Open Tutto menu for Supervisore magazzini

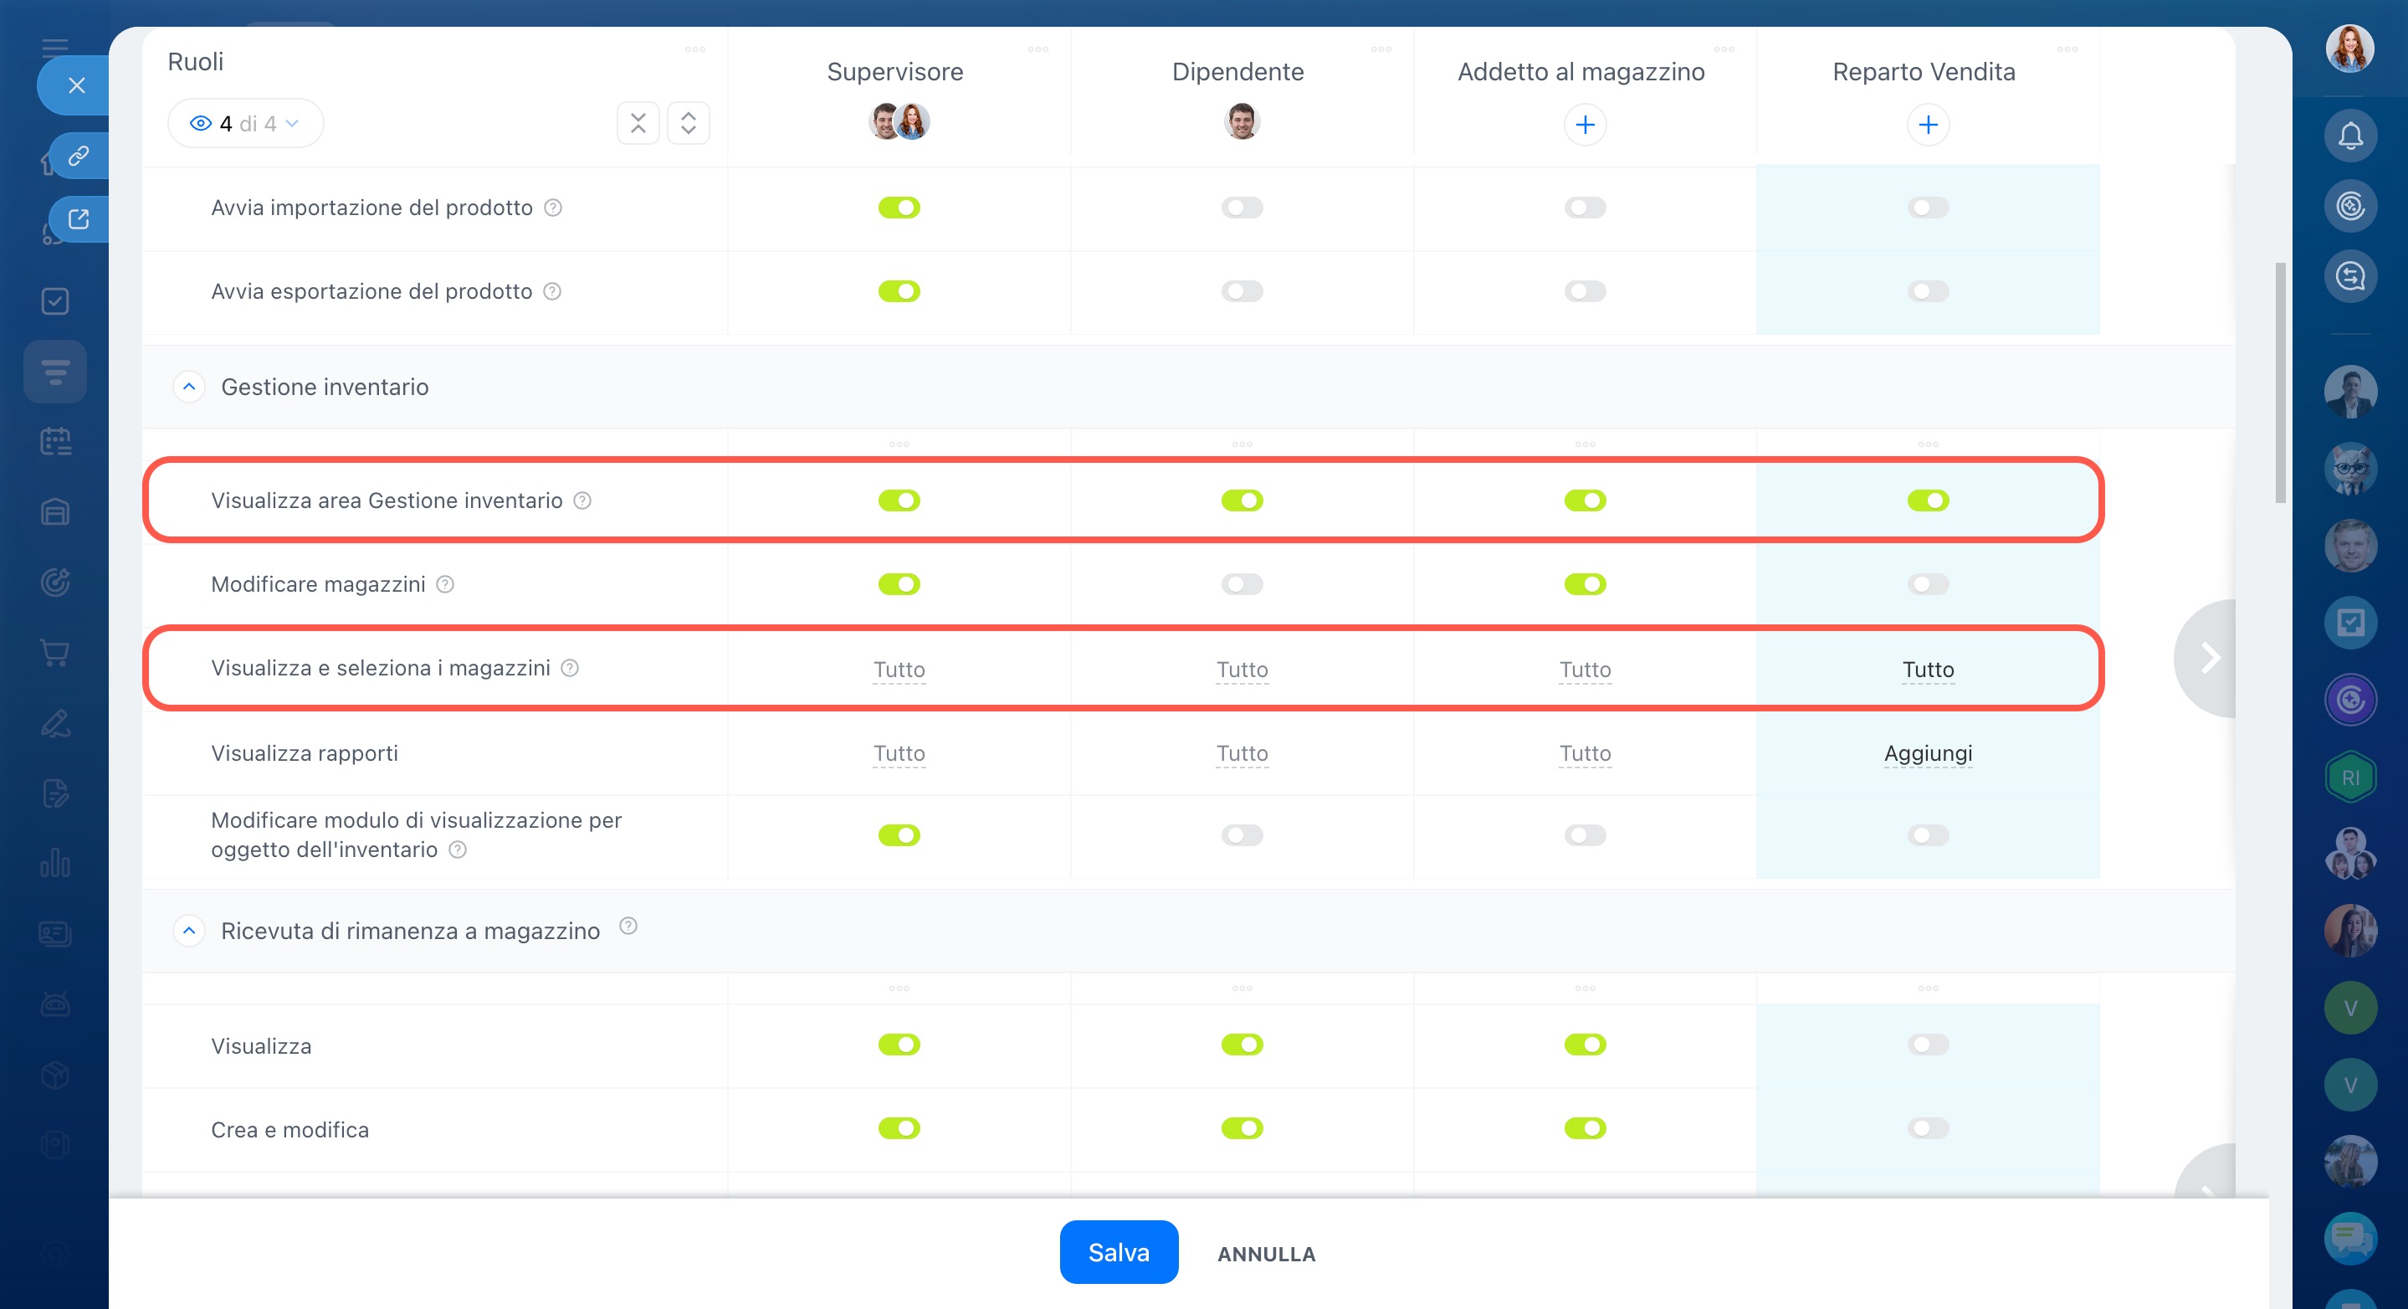tap(899, 670)
